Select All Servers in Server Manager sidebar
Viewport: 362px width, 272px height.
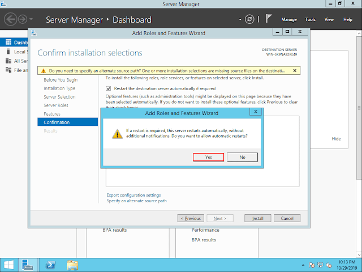pyautogui.click(x=16, y=61)
